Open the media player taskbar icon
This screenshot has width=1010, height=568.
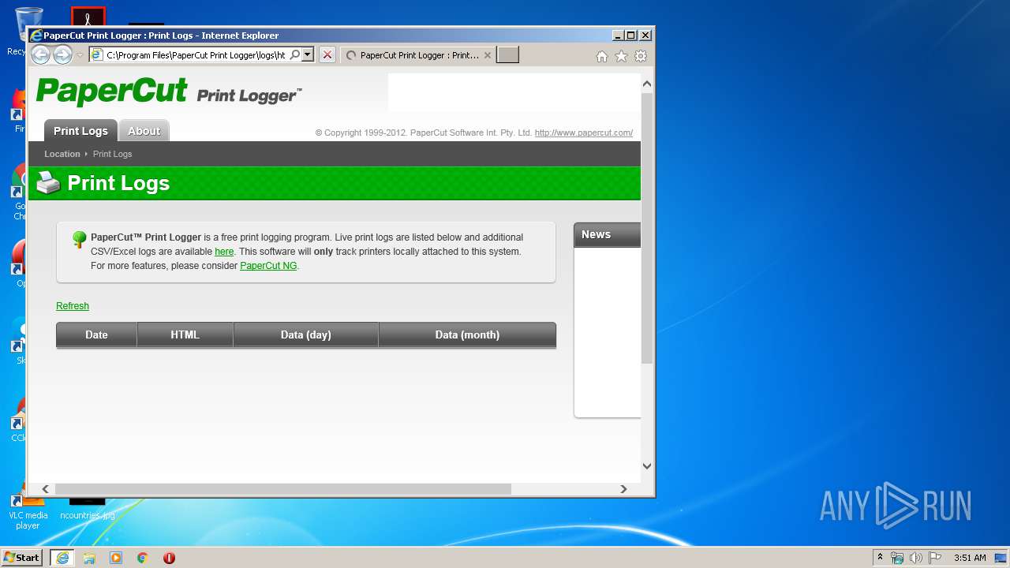click(116, 558)
